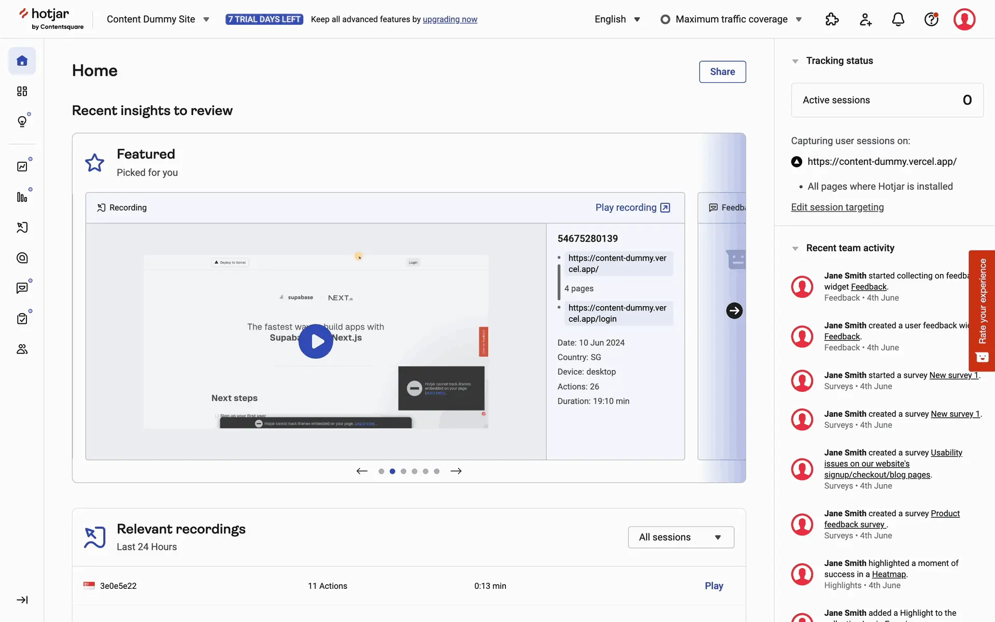Select the last carousel dot
This screenshot has height=622, width=995.
tap(437, 471)
